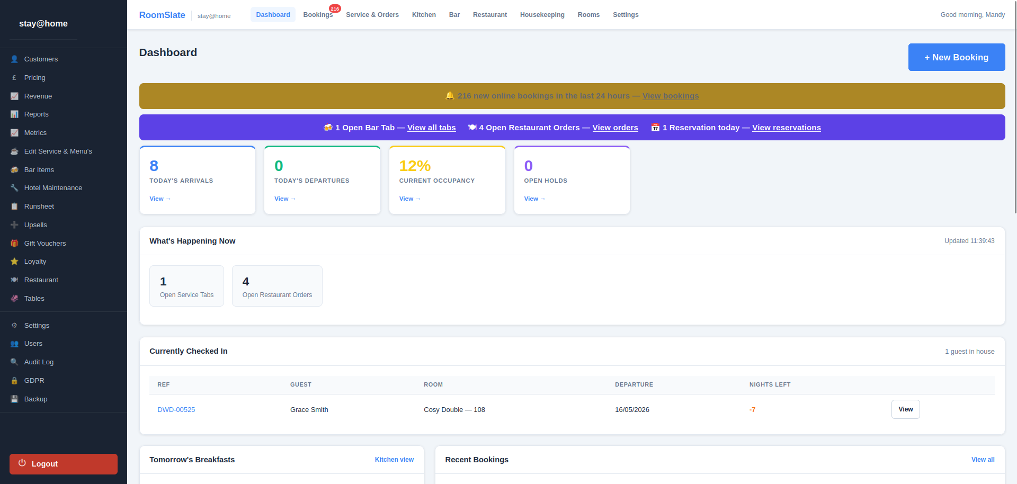Open the Kitchen tab

(x=424, y=15)
